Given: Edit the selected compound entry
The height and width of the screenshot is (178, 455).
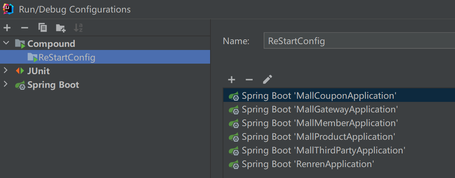Looking at the screenshot, I should coord(267,80).
